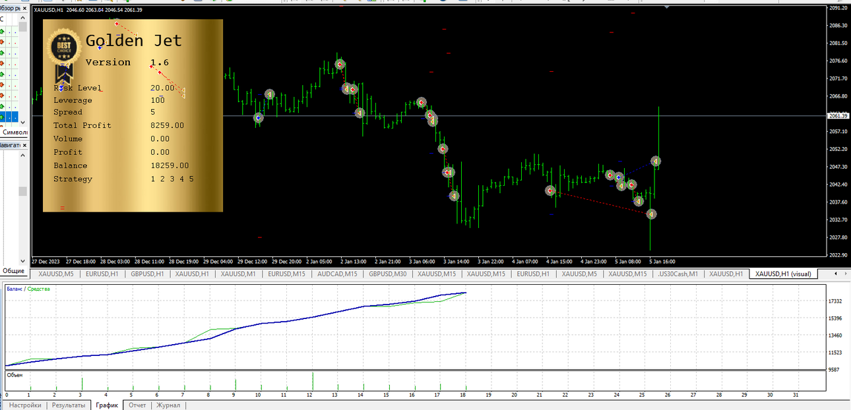Click the chart header XAUUSD,H1 price info
The height and width of the screenshot is (410, 851).
88,10
